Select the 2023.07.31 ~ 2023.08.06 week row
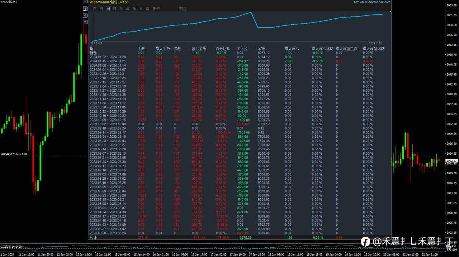Screen dimensions: 459x257 (x=240, y=157)
